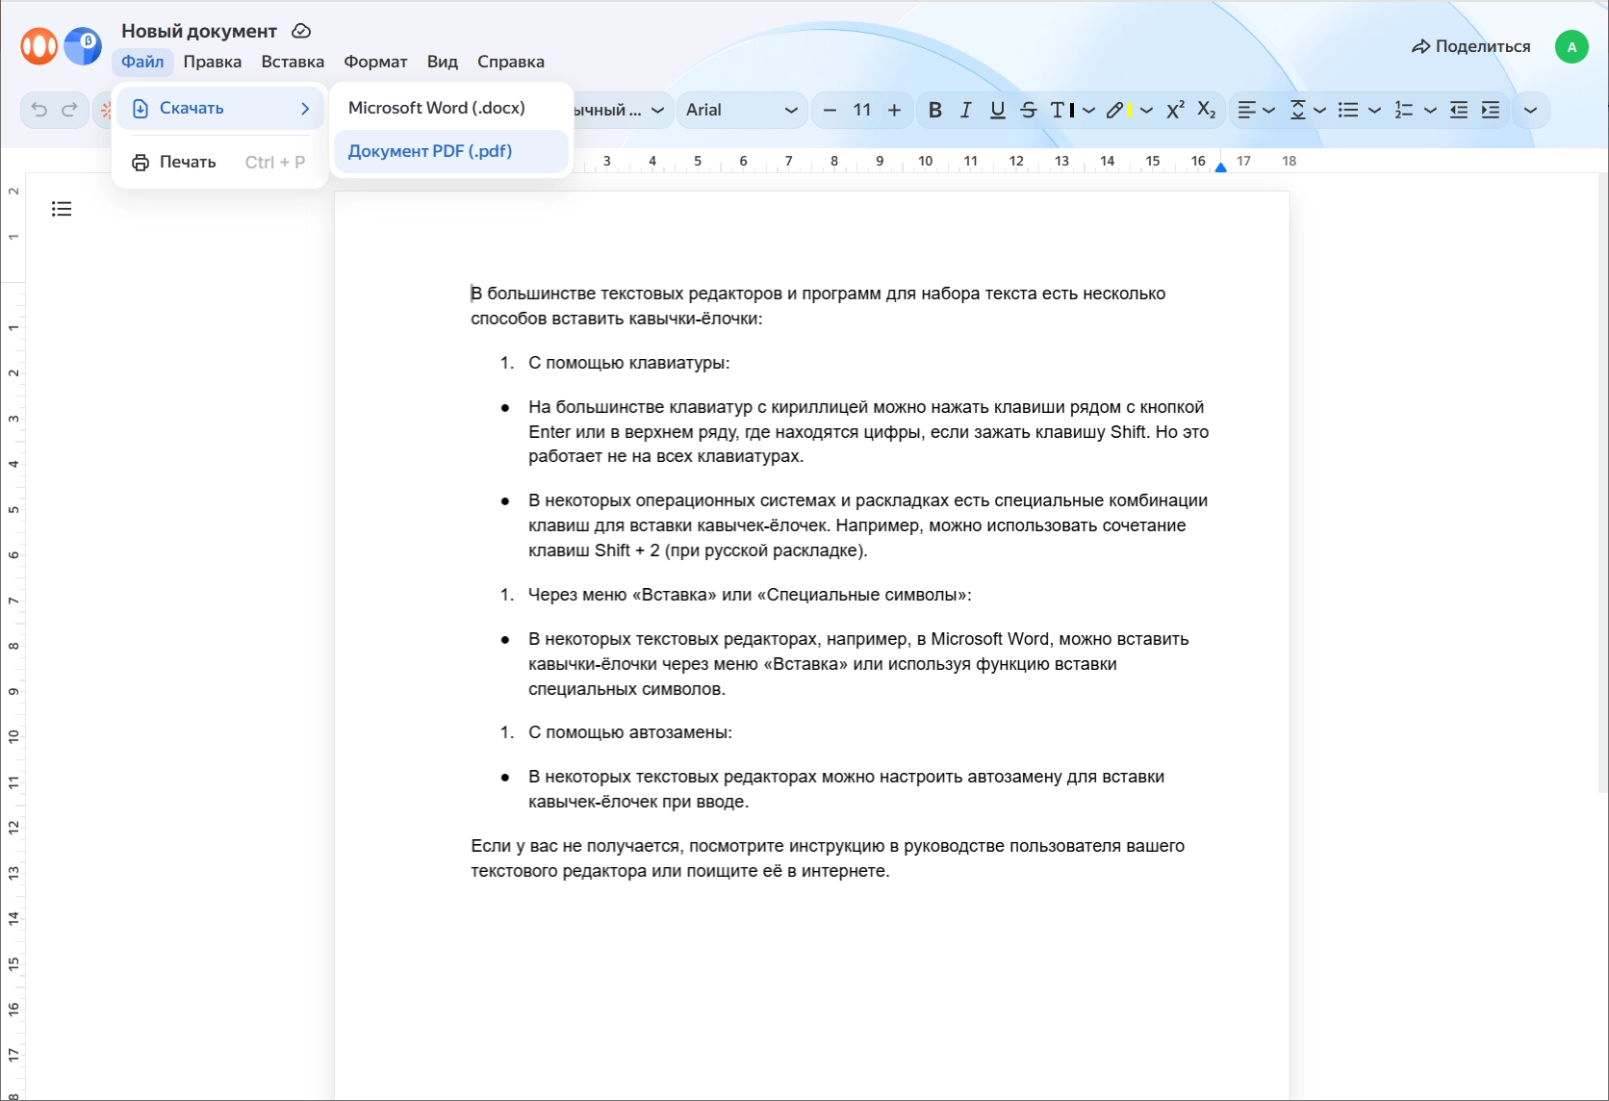Click the numbered list icon
Viewport: 1609px width, 1101px height.
(x=1404, y=110)
